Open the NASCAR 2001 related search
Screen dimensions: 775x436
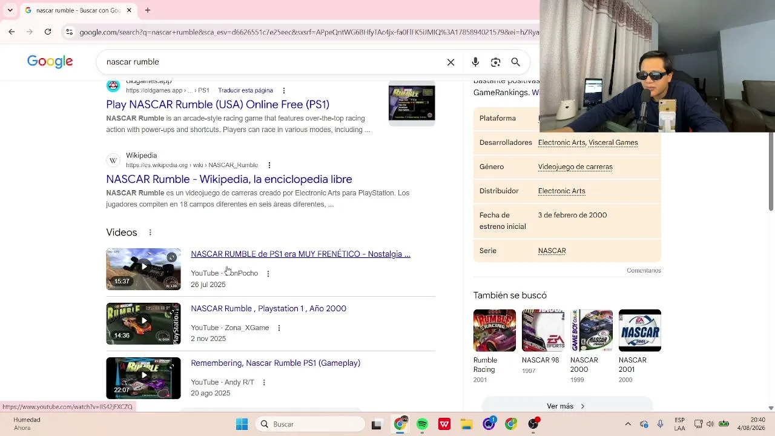pos(640,346)
